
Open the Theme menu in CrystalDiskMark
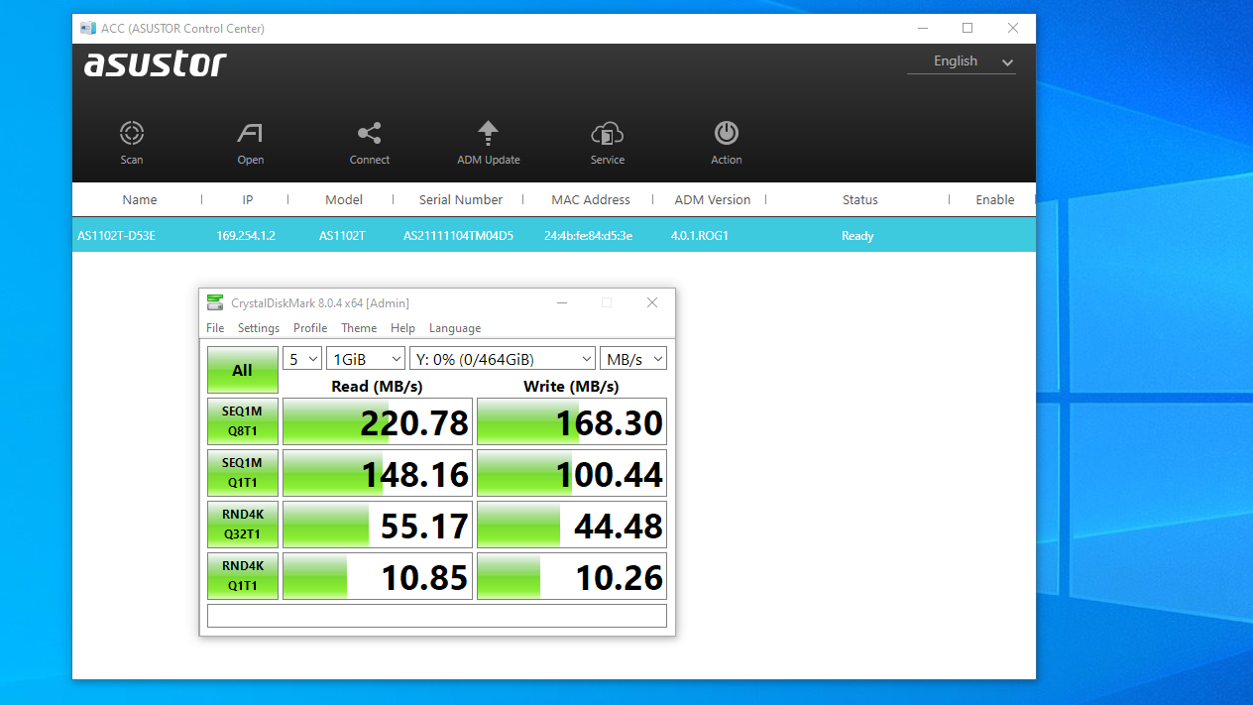359,328
